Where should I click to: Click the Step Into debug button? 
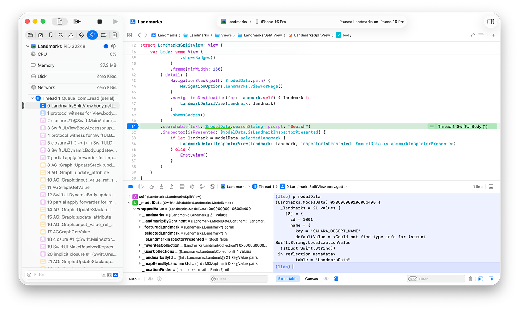[161, 187]
